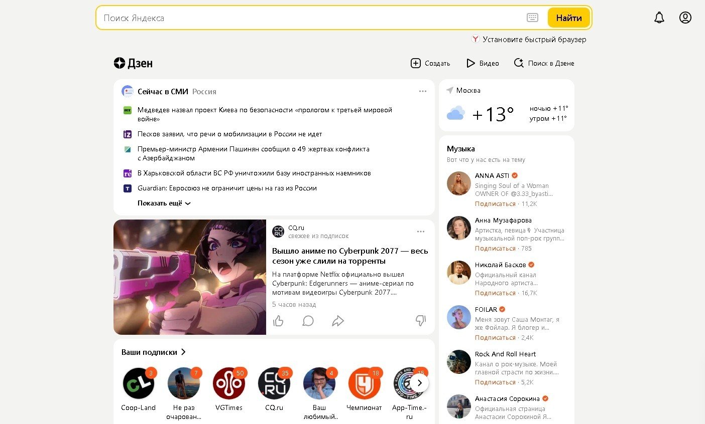Open the user profile icon

pyautogui.click(x=685, y=18)
